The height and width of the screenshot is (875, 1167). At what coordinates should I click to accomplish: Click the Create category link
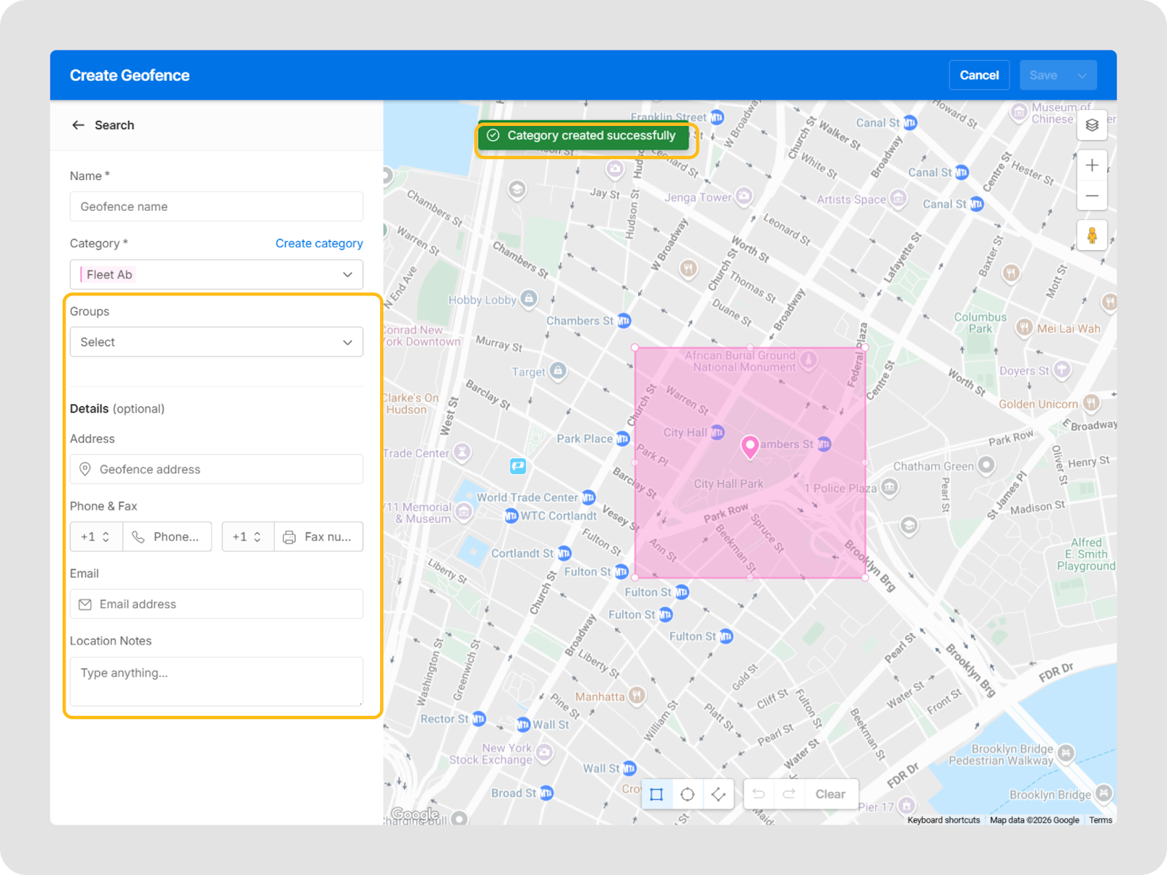pyautogui.click(x=319, y=244)
